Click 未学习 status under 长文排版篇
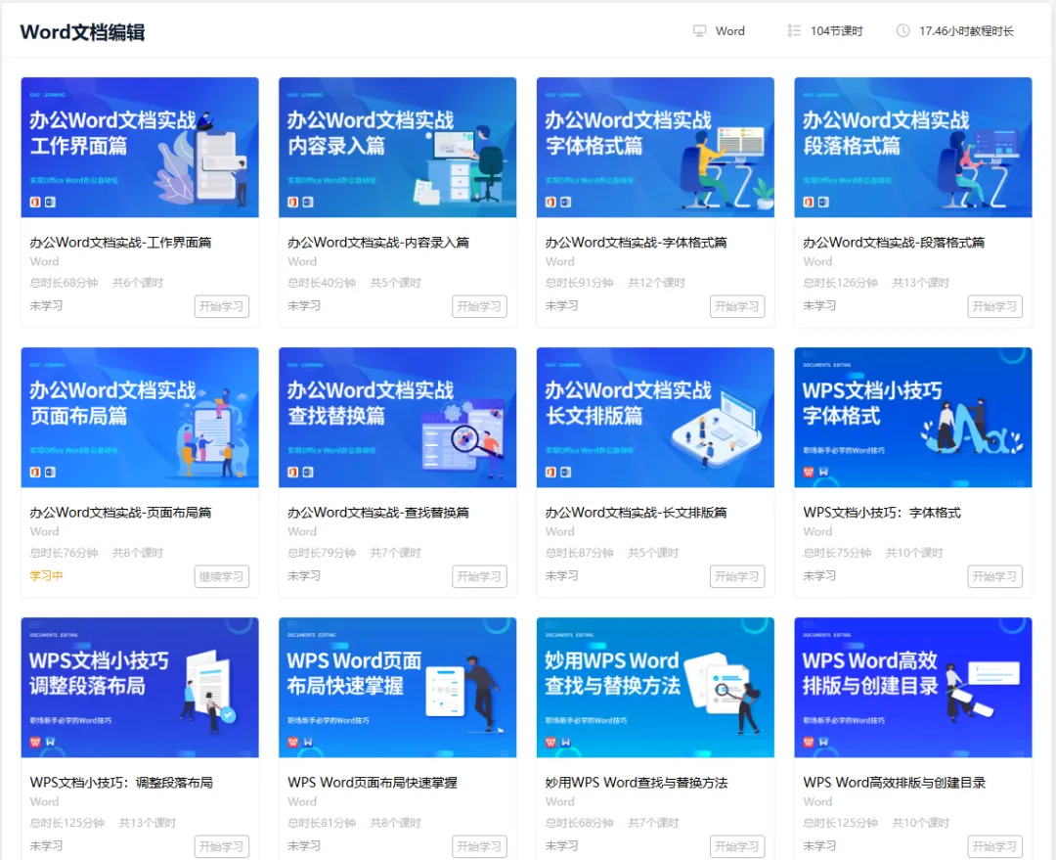The image size is (1056, 860). (562, 575)
